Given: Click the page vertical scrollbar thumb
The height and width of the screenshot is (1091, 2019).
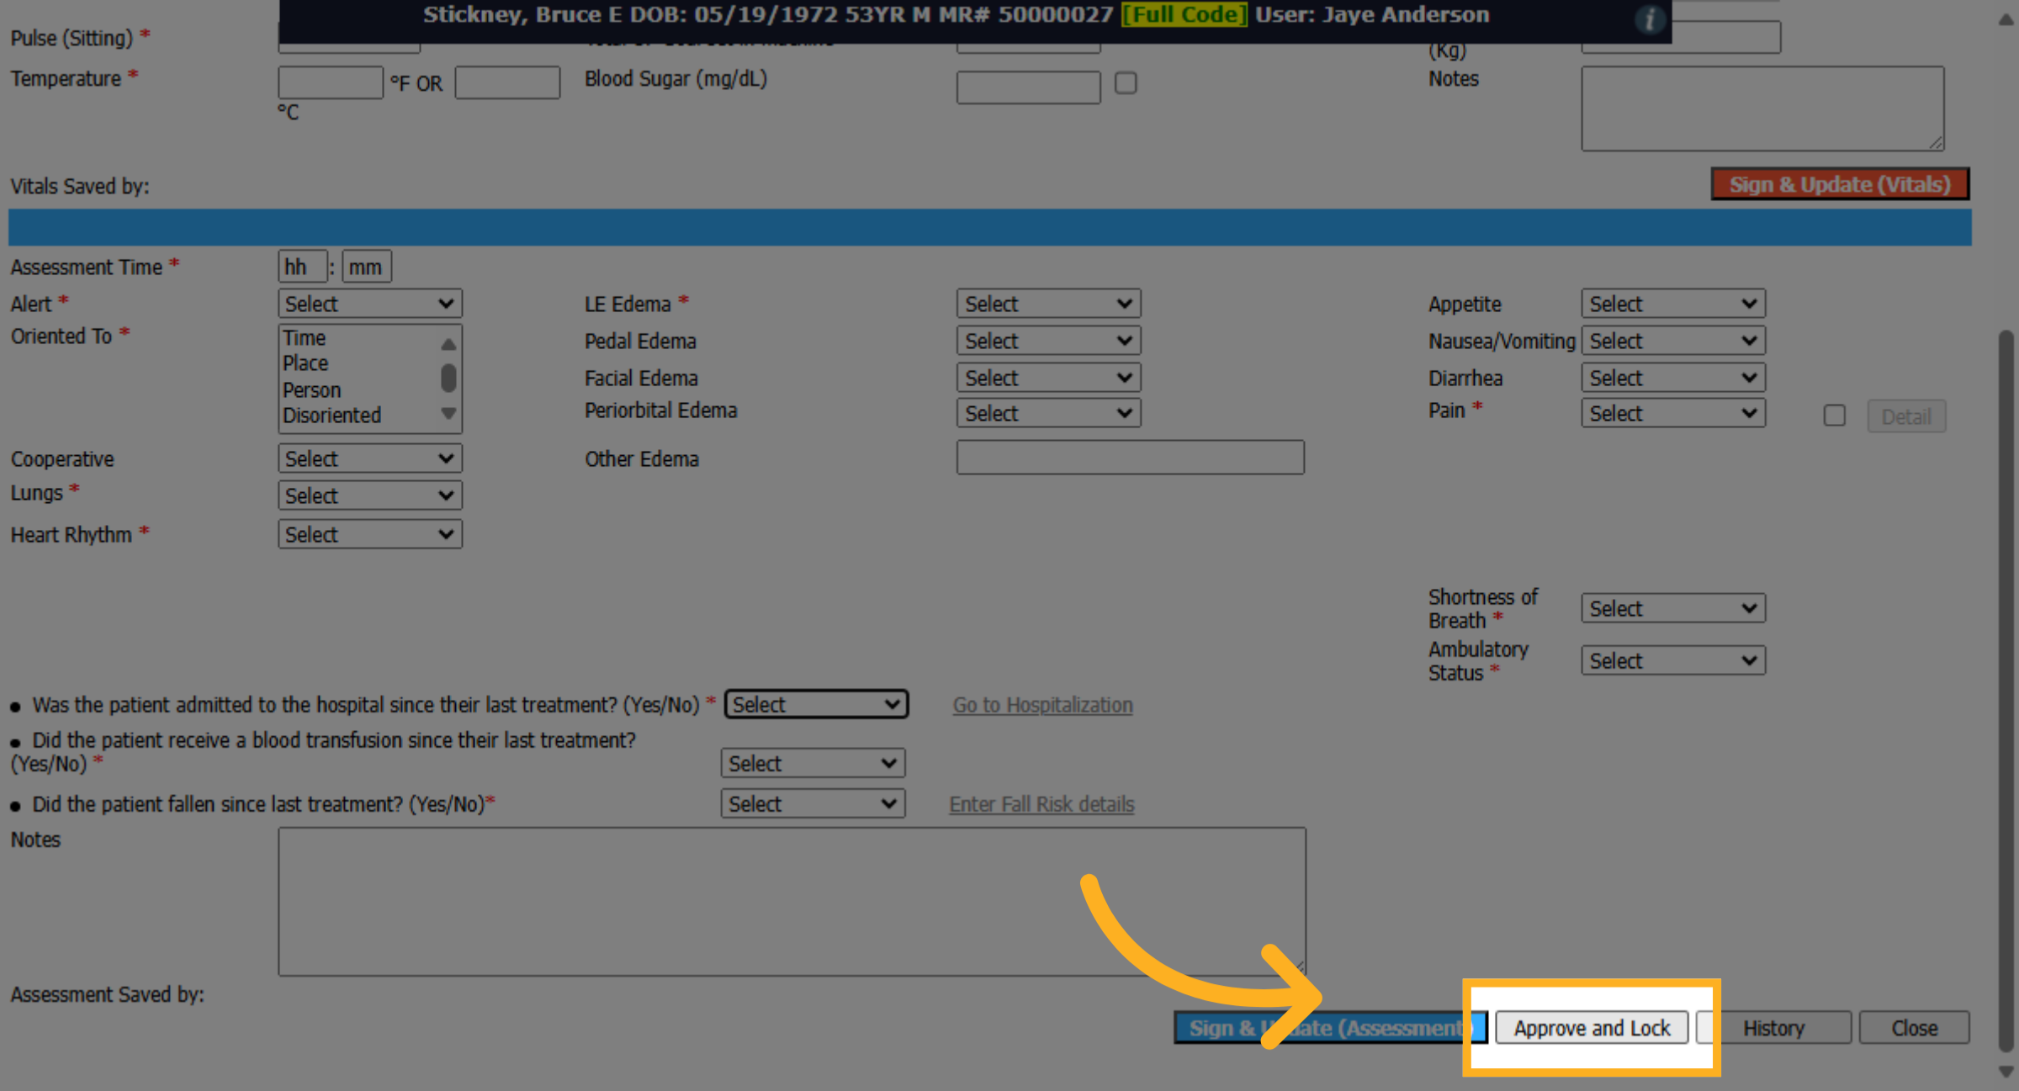Looking at the screenshot, I should tap(2006, 690).
